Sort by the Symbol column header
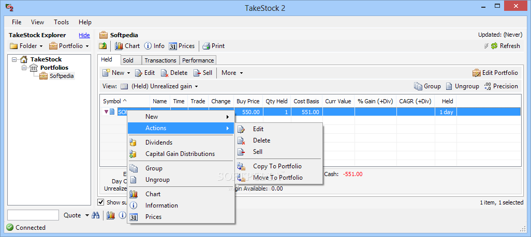 coord(125,101)
